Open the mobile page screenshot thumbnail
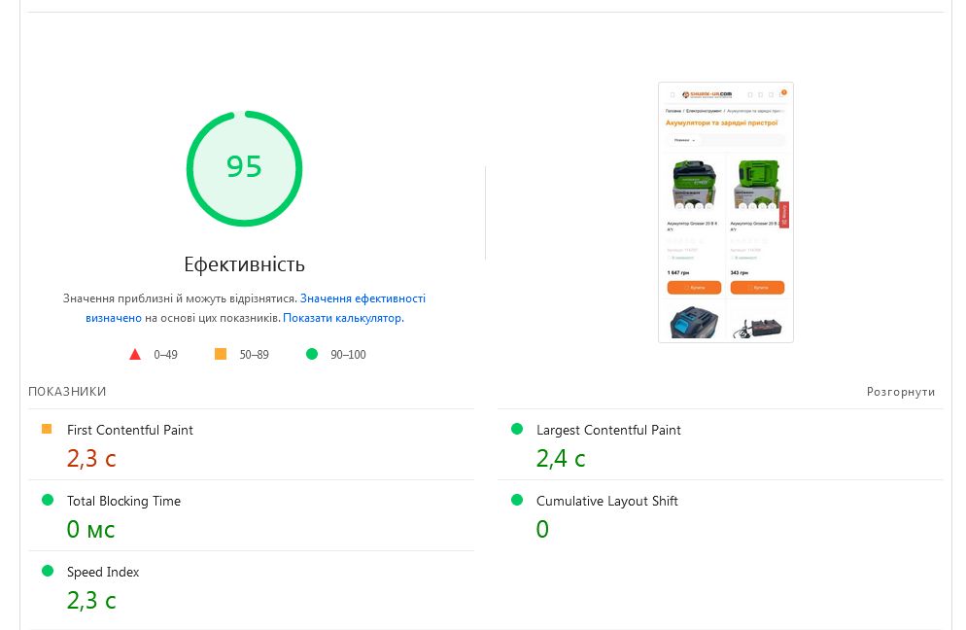The width and height of the screenshot is (966, 630). tap(725, 212)
